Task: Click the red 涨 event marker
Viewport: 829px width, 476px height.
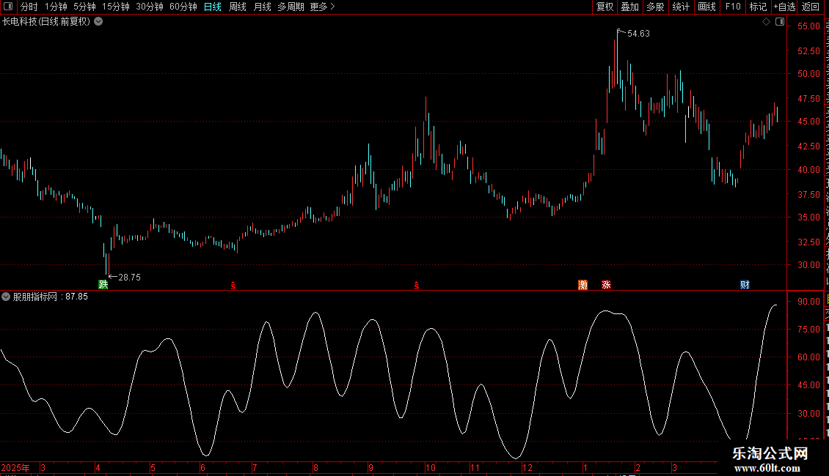Action: 606,285
